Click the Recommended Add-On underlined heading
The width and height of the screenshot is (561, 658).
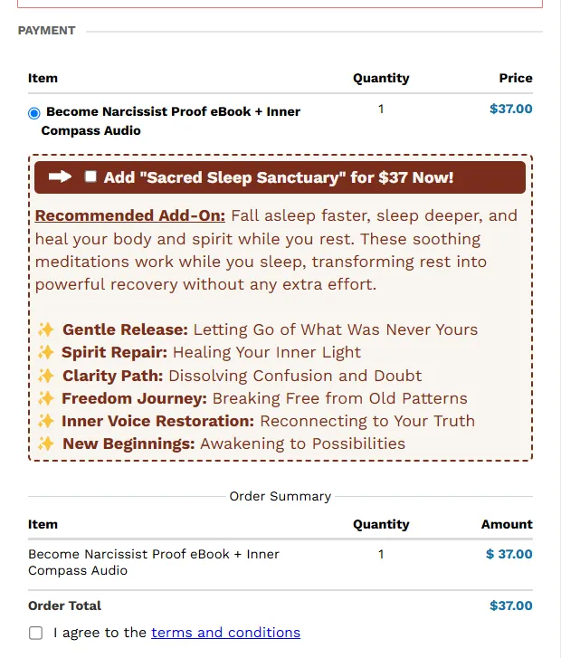(130, 215)
